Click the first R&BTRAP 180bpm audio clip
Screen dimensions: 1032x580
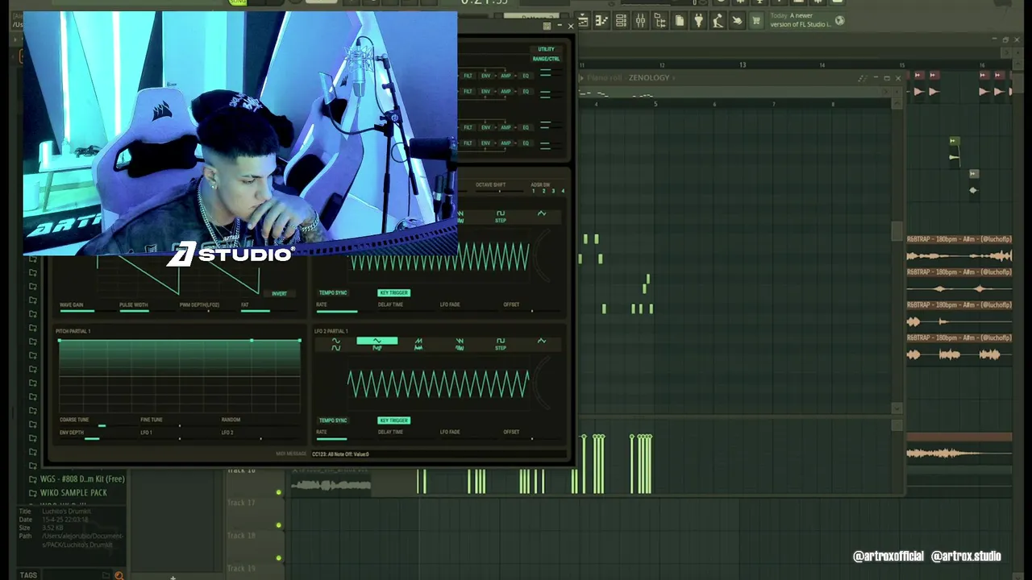959,251
